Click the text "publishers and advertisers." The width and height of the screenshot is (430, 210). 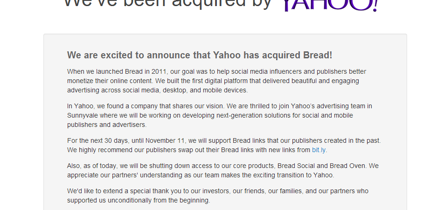click(107, 125)
